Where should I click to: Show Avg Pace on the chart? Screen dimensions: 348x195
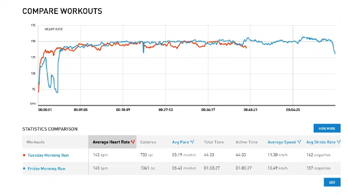(181, 142)
